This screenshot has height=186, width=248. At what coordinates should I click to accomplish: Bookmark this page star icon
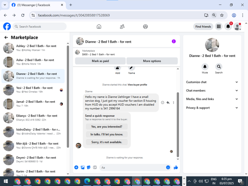tap(222, 15)
